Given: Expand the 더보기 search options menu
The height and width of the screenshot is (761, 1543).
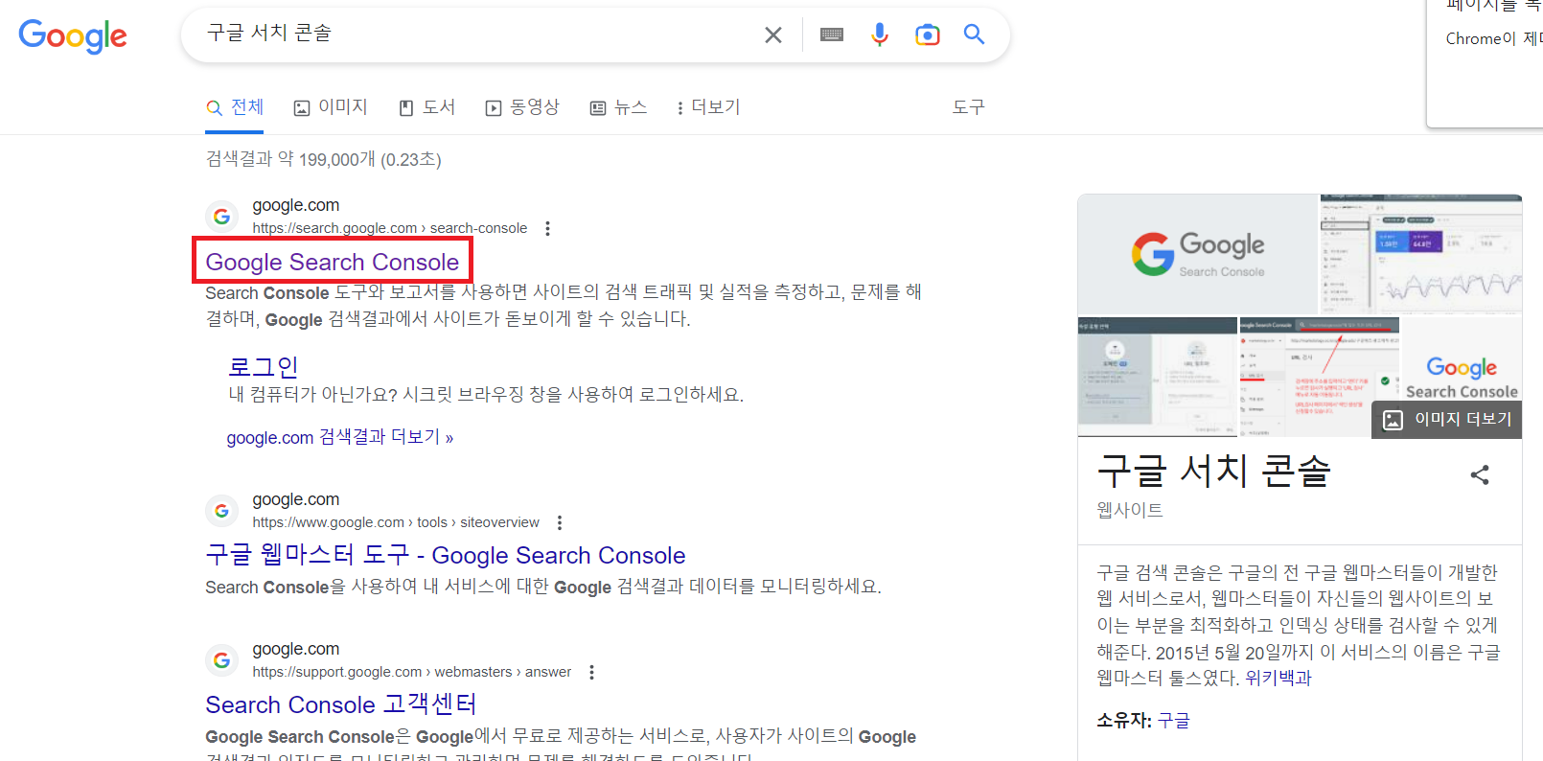Looking at the screenshot, I should (x=708, y=107).
